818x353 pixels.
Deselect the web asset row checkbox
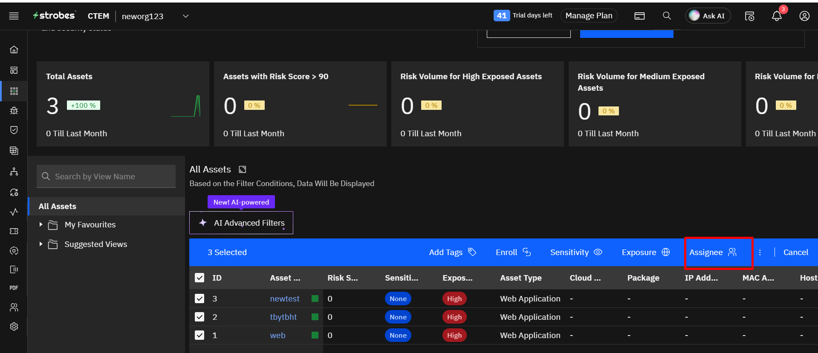coord(199,335)
